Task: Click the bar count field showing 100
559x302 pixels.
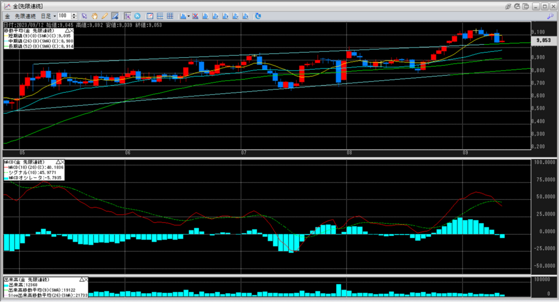Action: pos(63,16)
